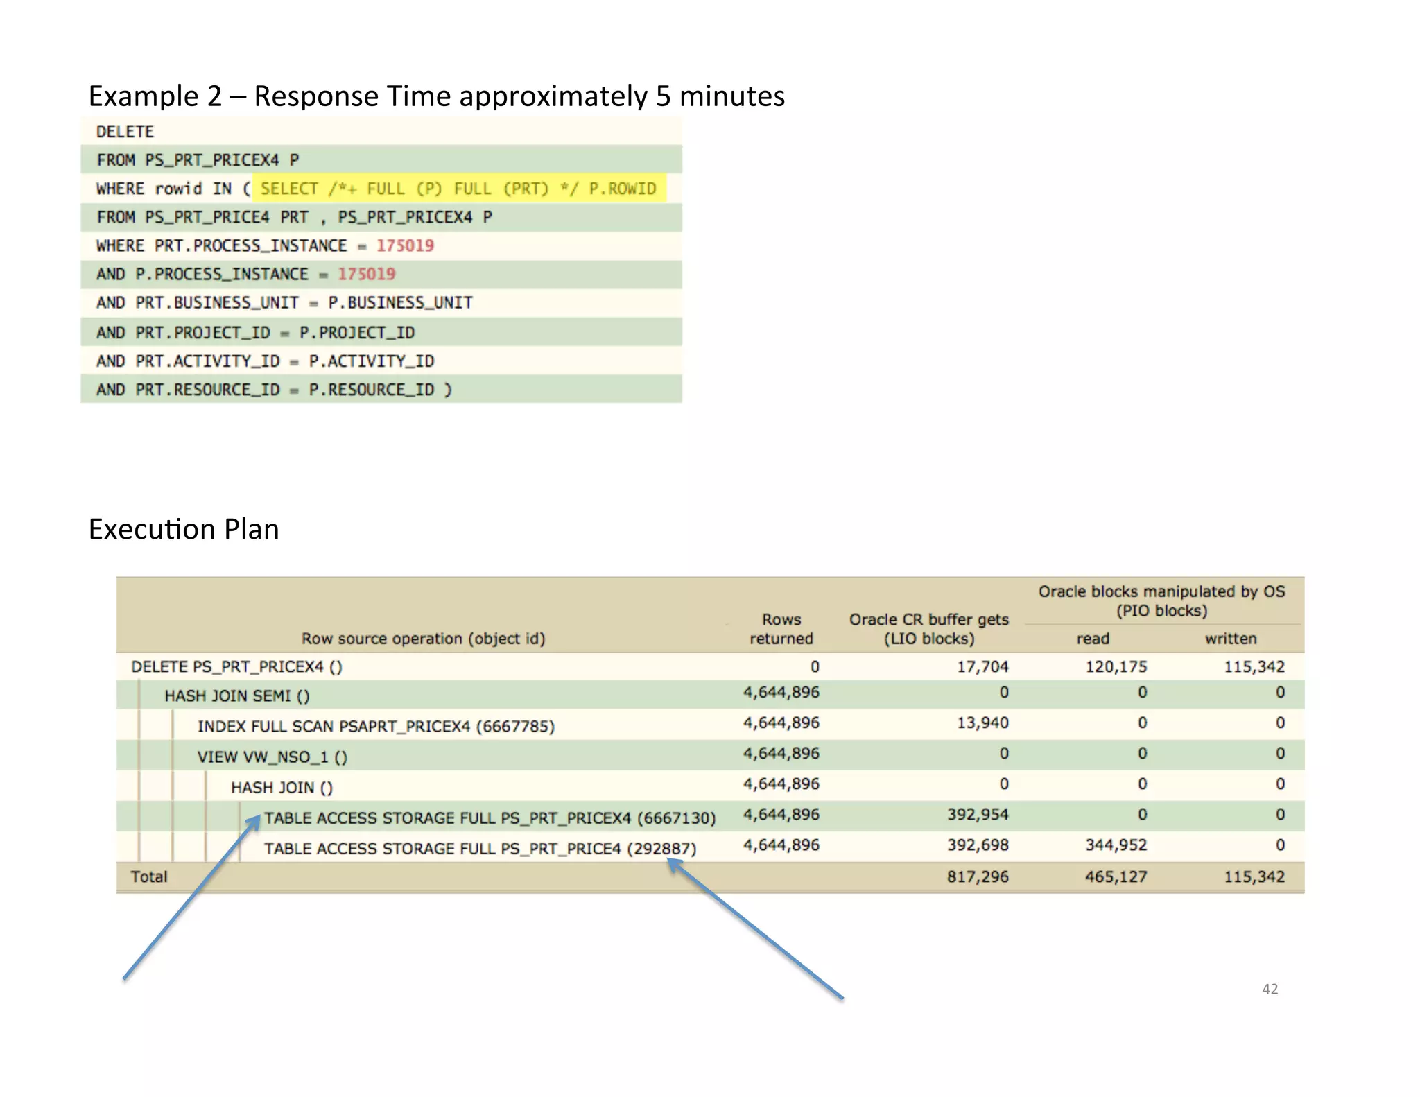
Task: Click page number 42
Action: pyautogui.click(x=1270, y=989)
